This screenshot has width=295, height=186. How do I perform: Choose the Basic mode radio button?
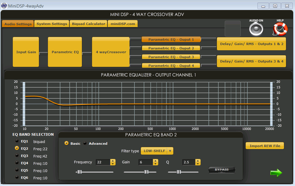pos(66,143)
